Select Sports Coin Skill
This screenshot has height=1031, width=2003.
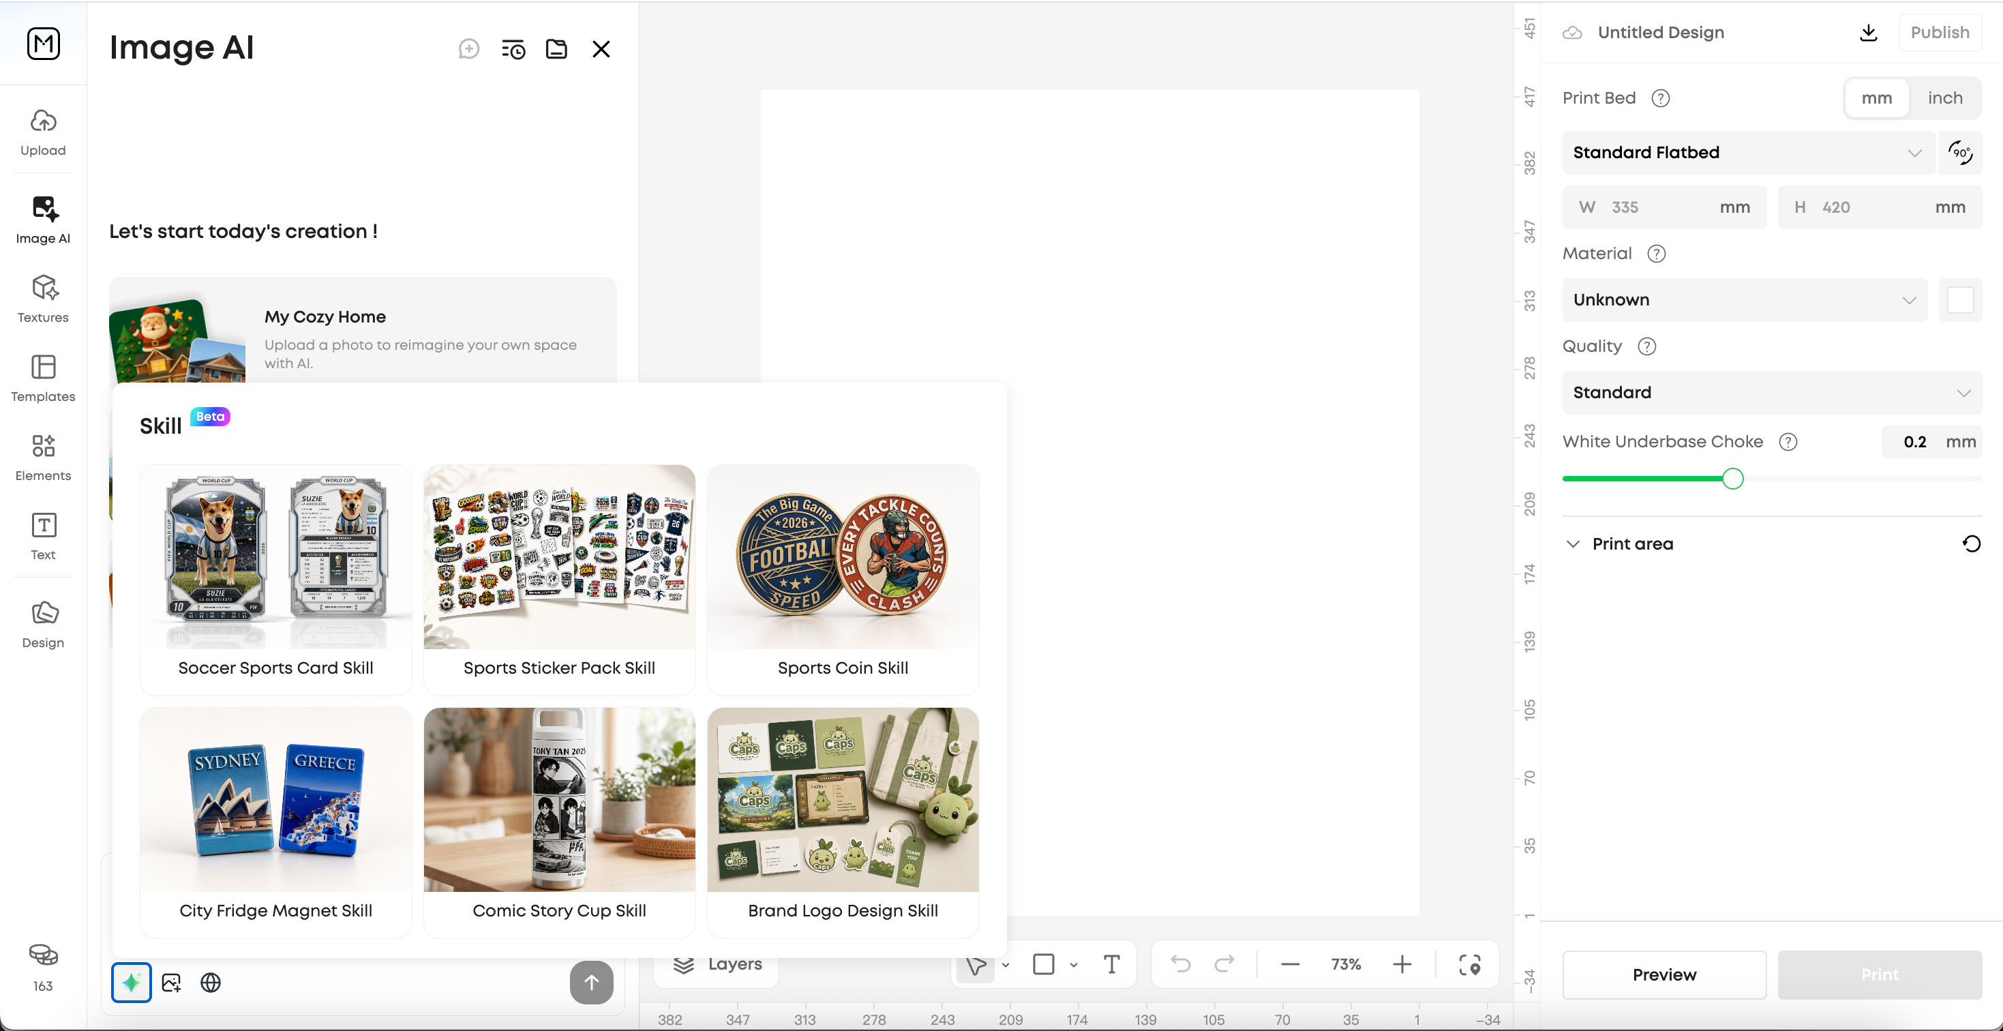[x=843, y=580]
